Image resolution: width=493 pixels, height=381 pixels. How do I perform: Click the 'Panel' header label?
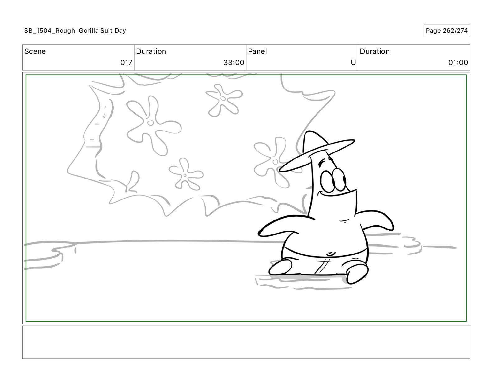click(x=257, y=51)
